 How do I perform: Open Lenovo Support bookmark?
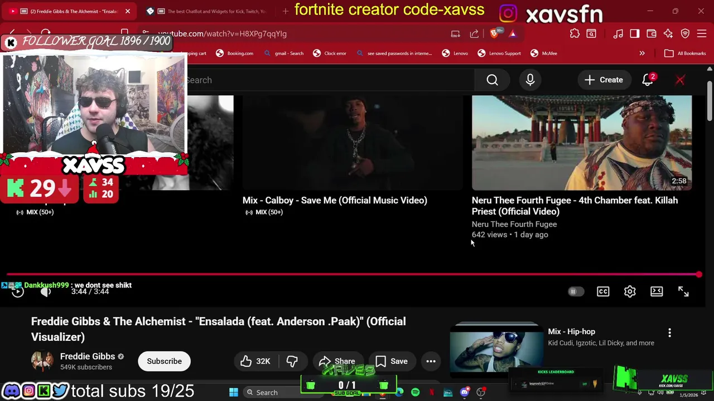[499, 53]
